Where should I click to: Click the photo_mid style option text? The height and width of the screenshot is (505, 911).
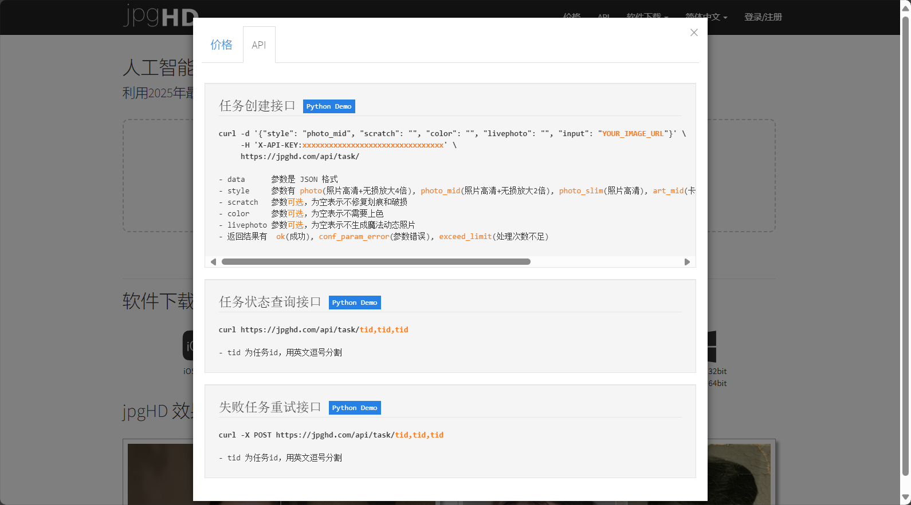point(441,191)
